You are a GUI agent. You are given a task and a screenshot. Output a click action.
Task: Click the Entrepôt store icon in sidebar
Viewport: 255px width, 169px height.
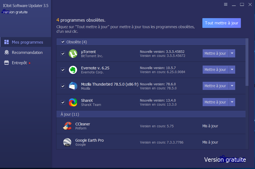7,63
